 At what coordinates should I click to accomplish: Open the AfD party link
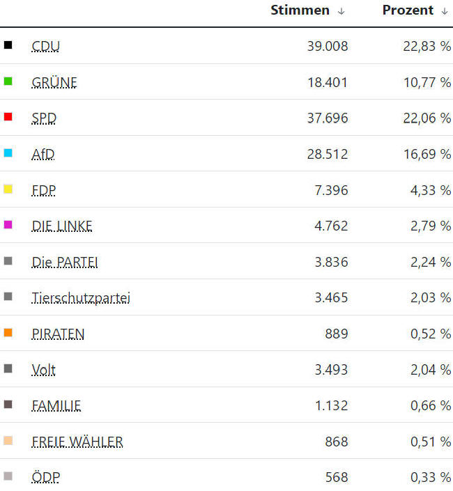43,154
